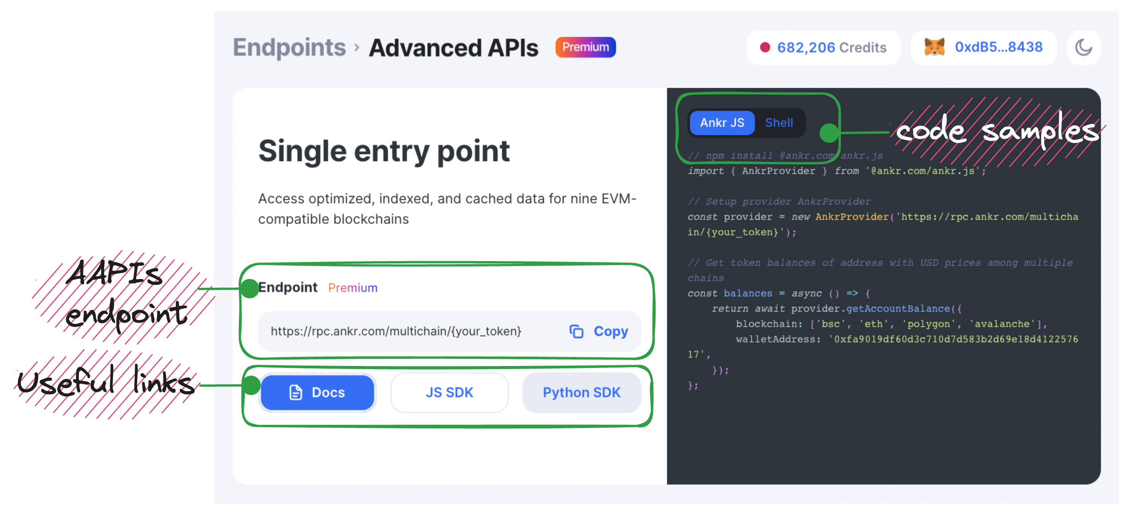Click the copy icon beside the endpoint URL
The height and width of the screenshot is (515, 1130).
(x=576, y=331)
